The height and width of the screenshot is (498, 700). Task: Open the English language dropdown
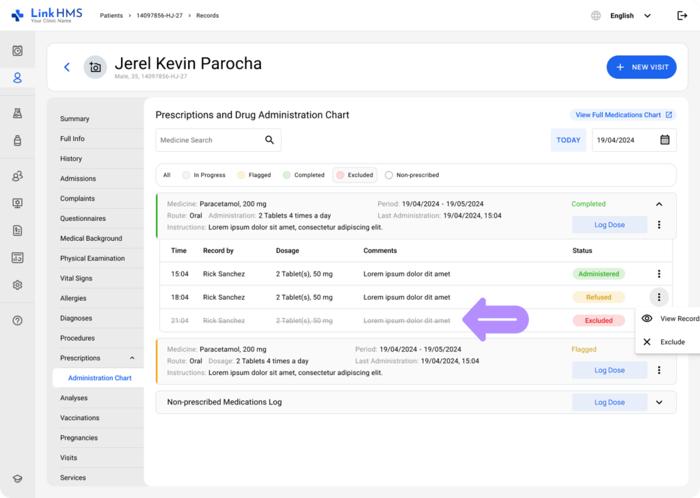[x=629, y=16]
